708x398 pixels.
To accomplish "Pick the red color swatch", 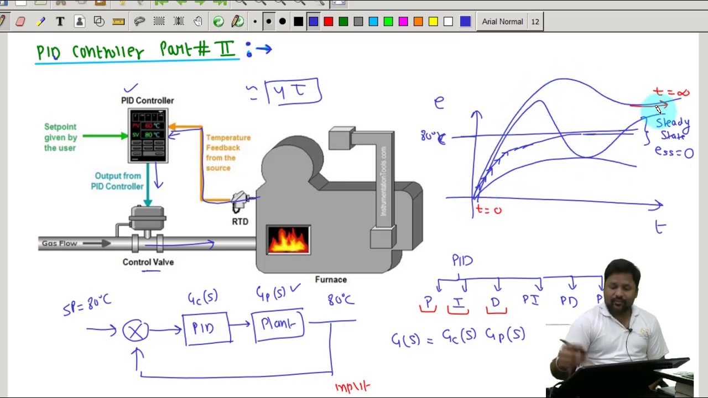I will pos(329,22).
